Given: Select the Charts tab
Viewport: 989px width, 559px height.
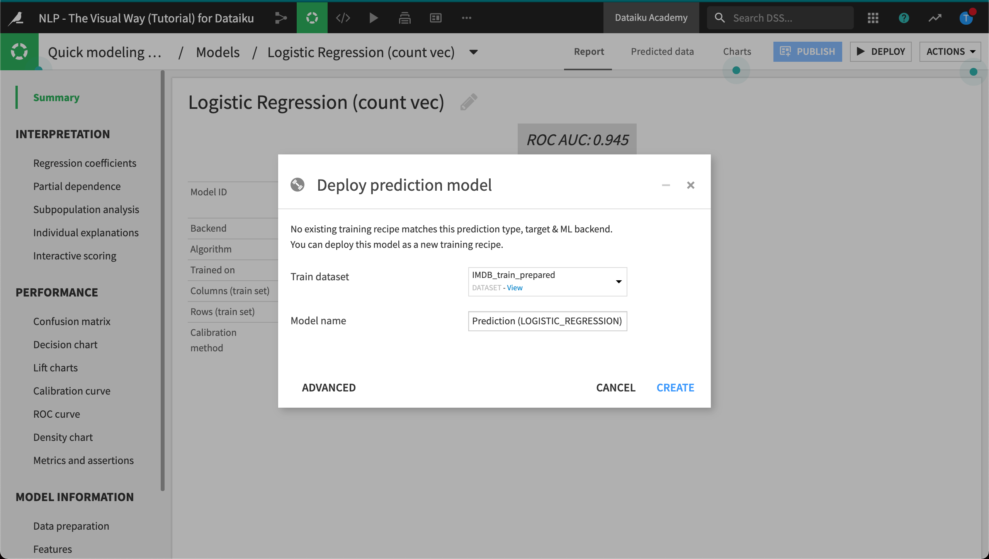Looking at the screenshot, I should point(737,52).
